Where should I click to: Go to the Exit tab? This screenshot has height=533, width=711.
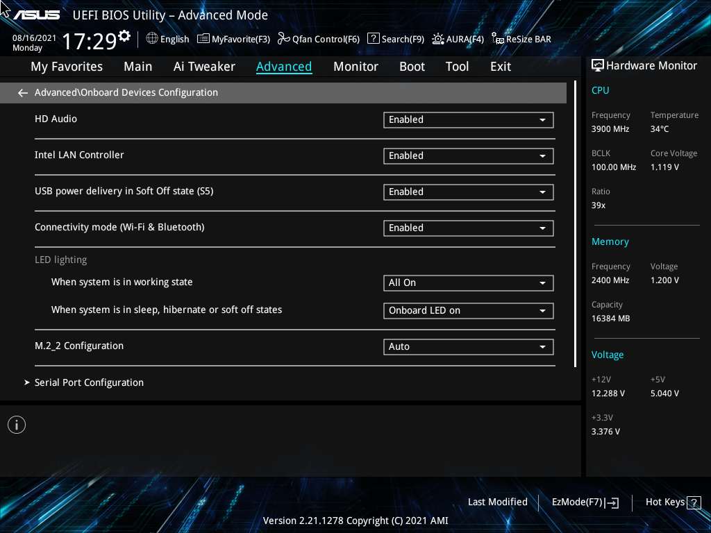(501, 67)
